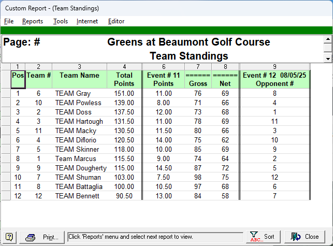Click the report title Team Standings text
The width and height of the screenshot is (333, 246).
[189, 56]
